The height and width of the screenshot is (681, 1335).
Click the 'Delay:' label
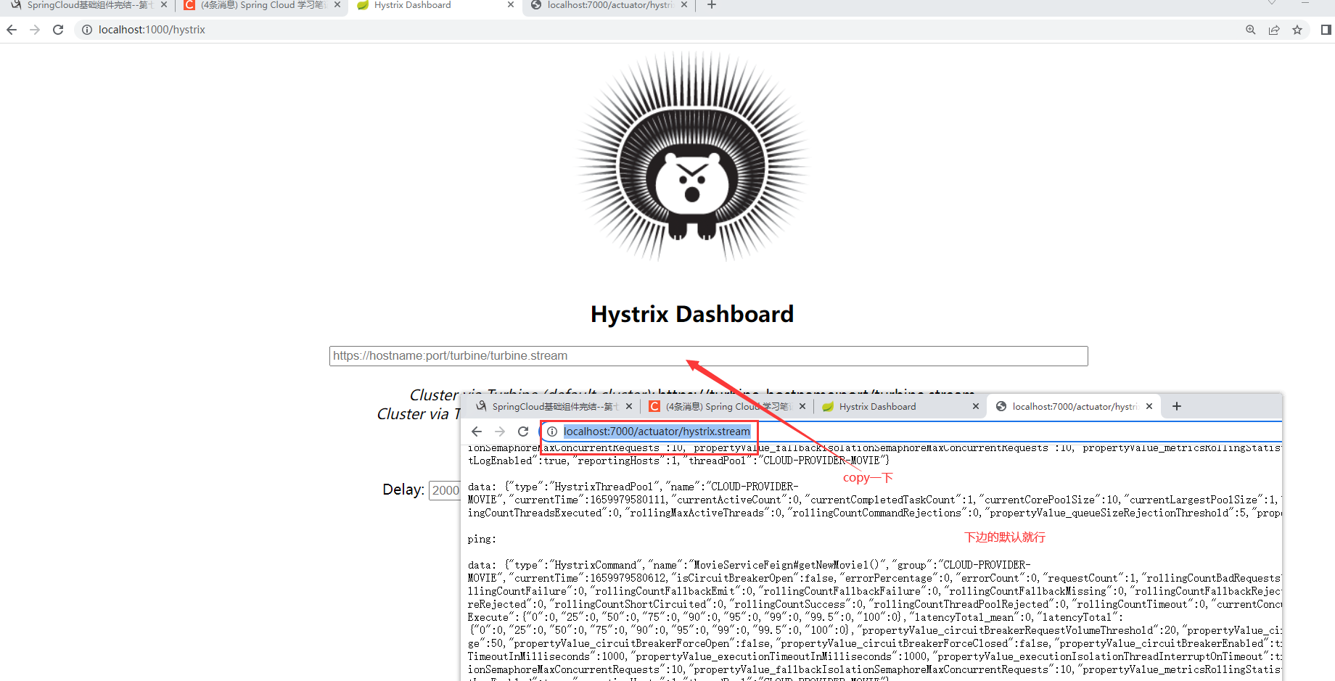click(x=403, y=490)
